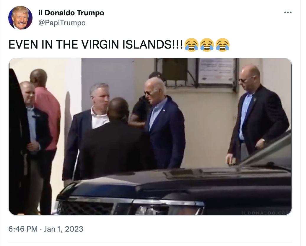
Task: Open the tweet's three-dot more options menu
Action: [x=288, y=12]
